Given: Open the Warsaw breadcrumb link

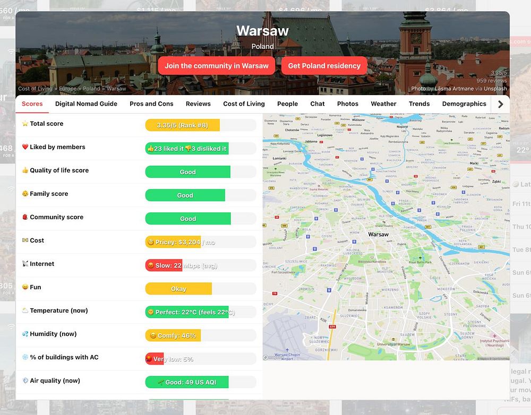Looking at the screenshot, I should pyautogui.click(x=116, y=89).
